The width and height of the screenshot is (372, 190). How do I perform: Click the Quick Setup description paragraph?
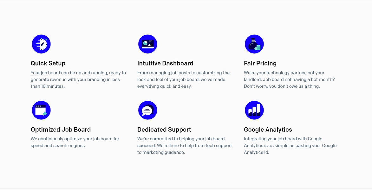pos(78,79)
